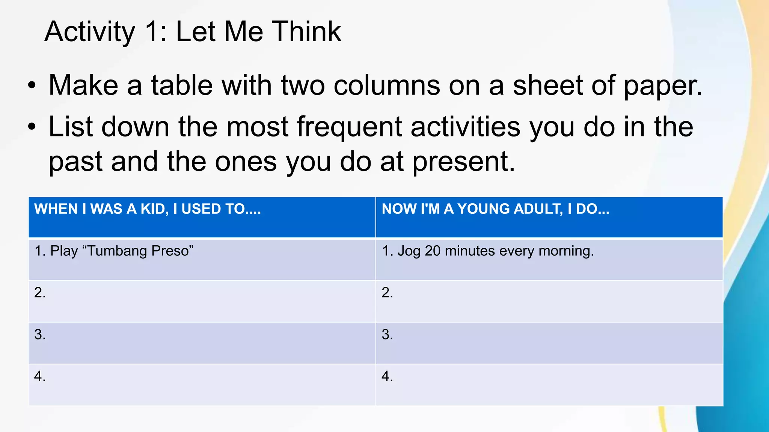Image resolution: width=769 pixels, height=432 pixels.
Task: Click row 3 cell in the young adult column
Action: (x=549, y=343)
